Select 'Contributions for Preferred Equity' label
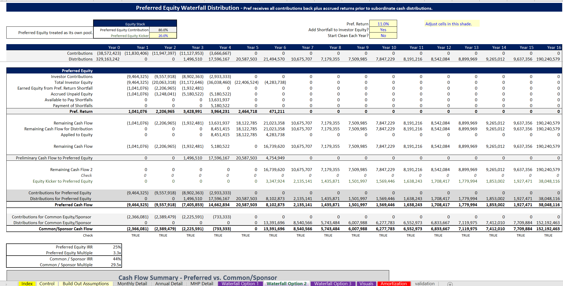563x286 pixels. pos(60,193)
